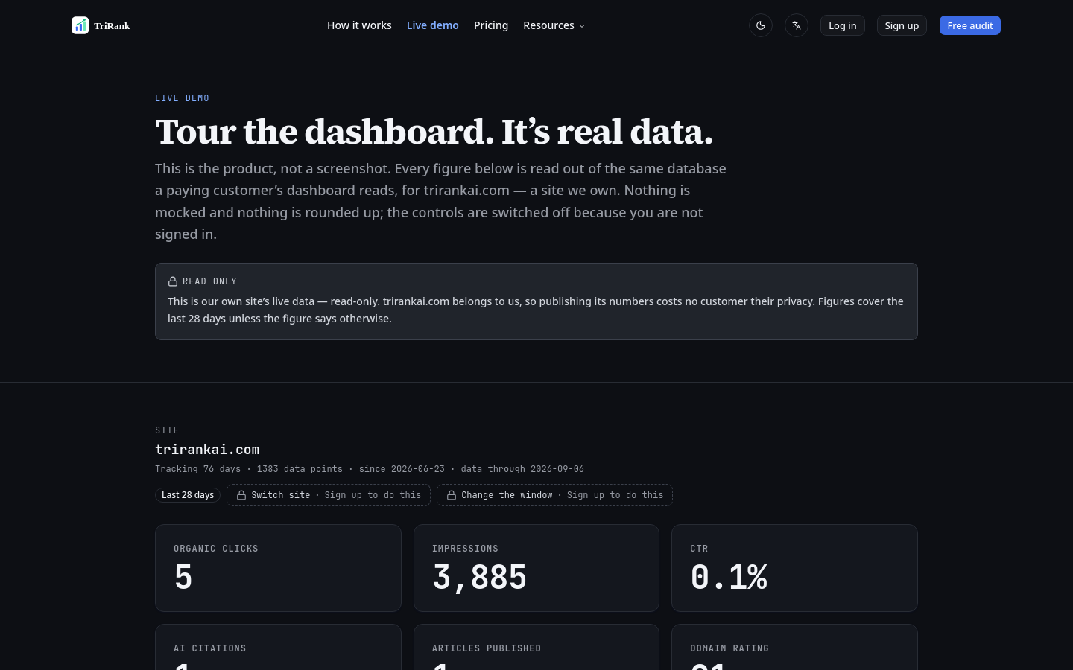Click the SITE section label
The image size is (1073, 670).
[167, 430]
